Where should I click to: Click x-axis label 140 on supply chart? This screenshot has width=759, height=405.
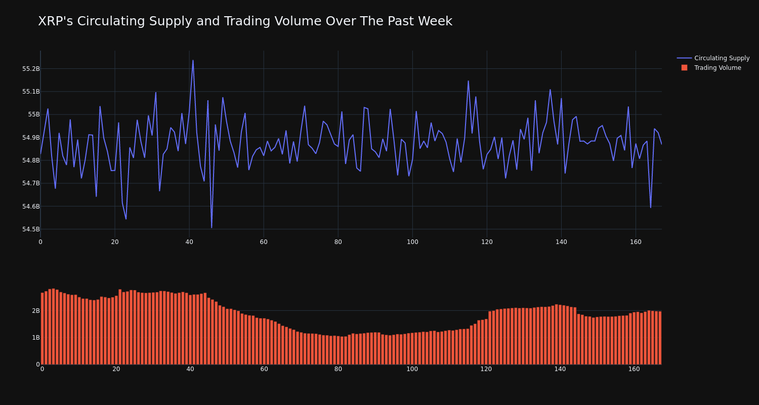561,242
